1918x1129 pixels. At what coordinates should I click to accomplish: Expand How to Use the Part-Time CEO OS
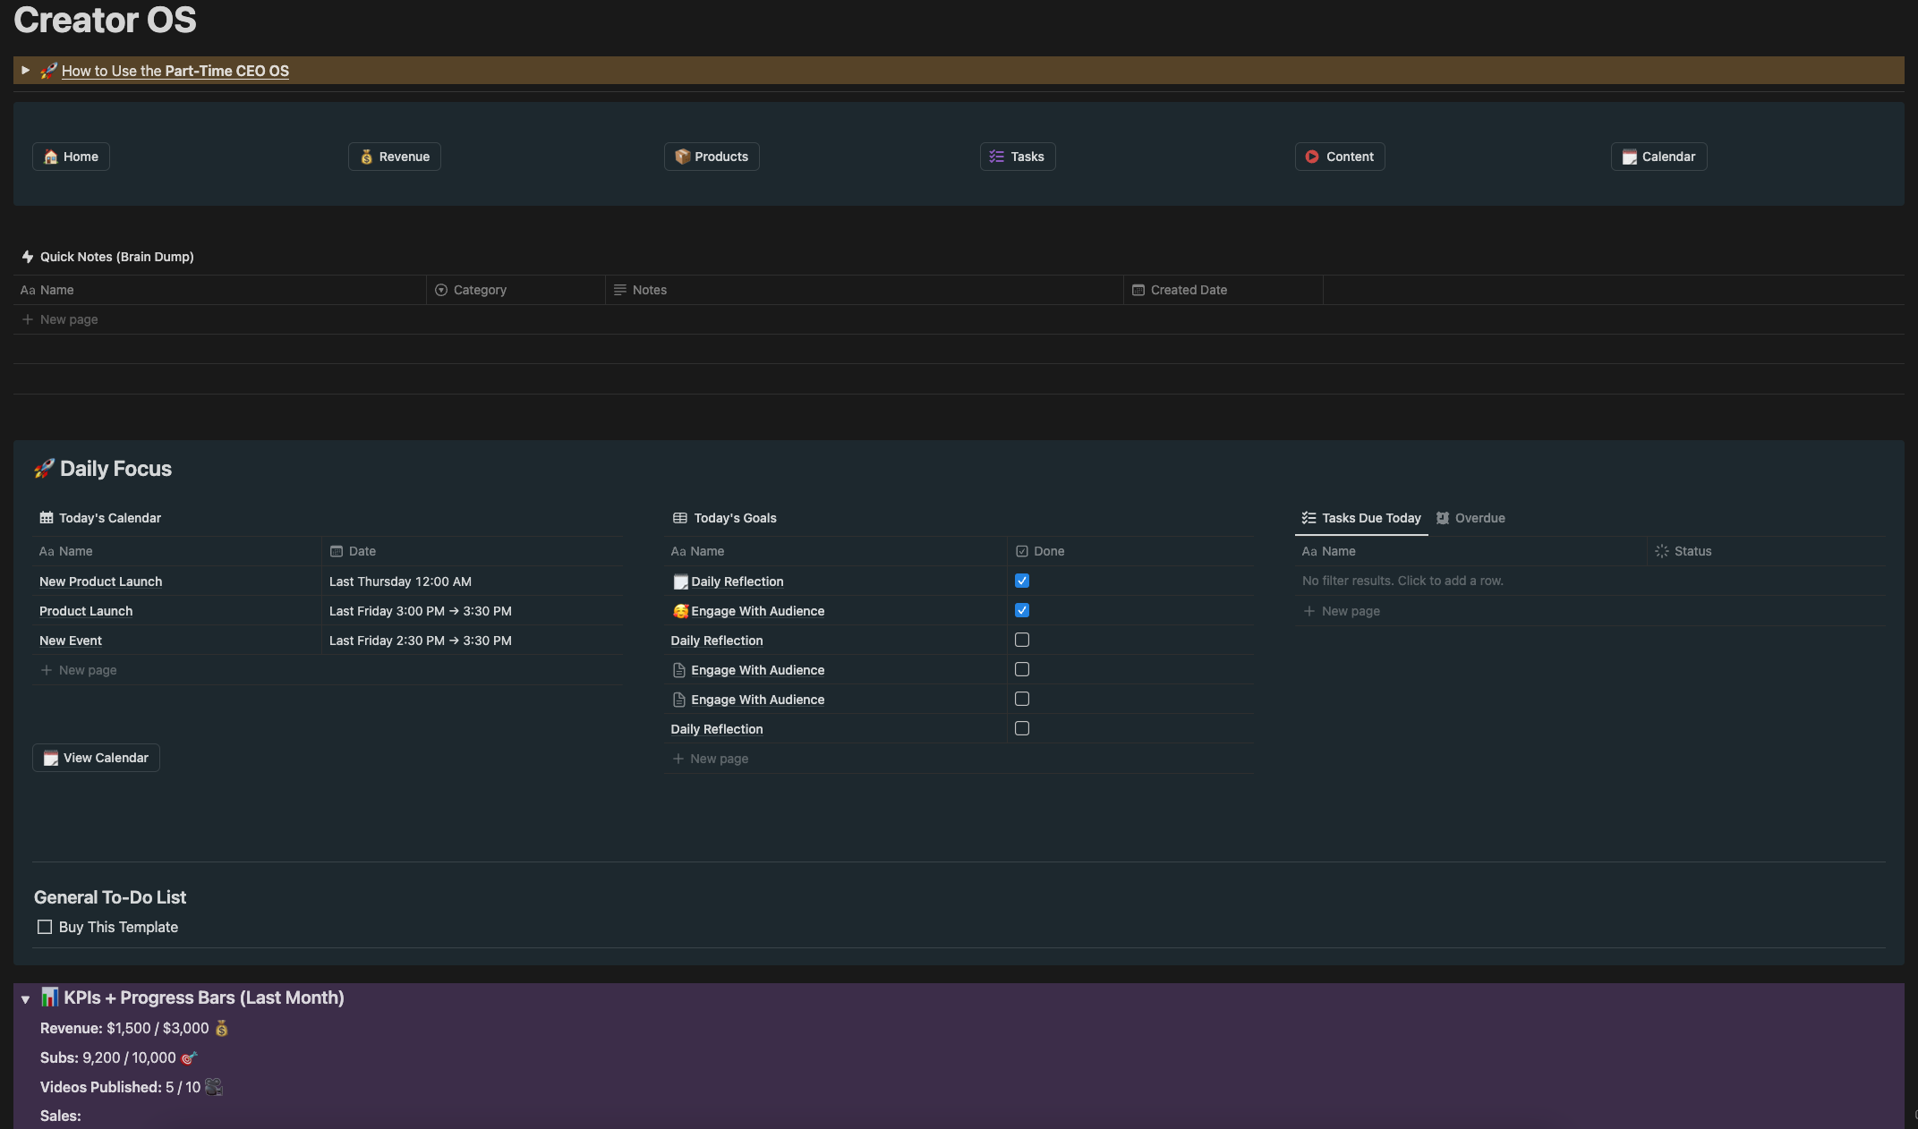[24, 70]
